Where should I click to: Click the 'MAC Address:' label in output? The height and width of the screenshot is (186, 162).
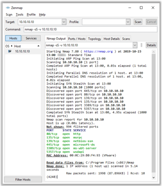(57, 155)
